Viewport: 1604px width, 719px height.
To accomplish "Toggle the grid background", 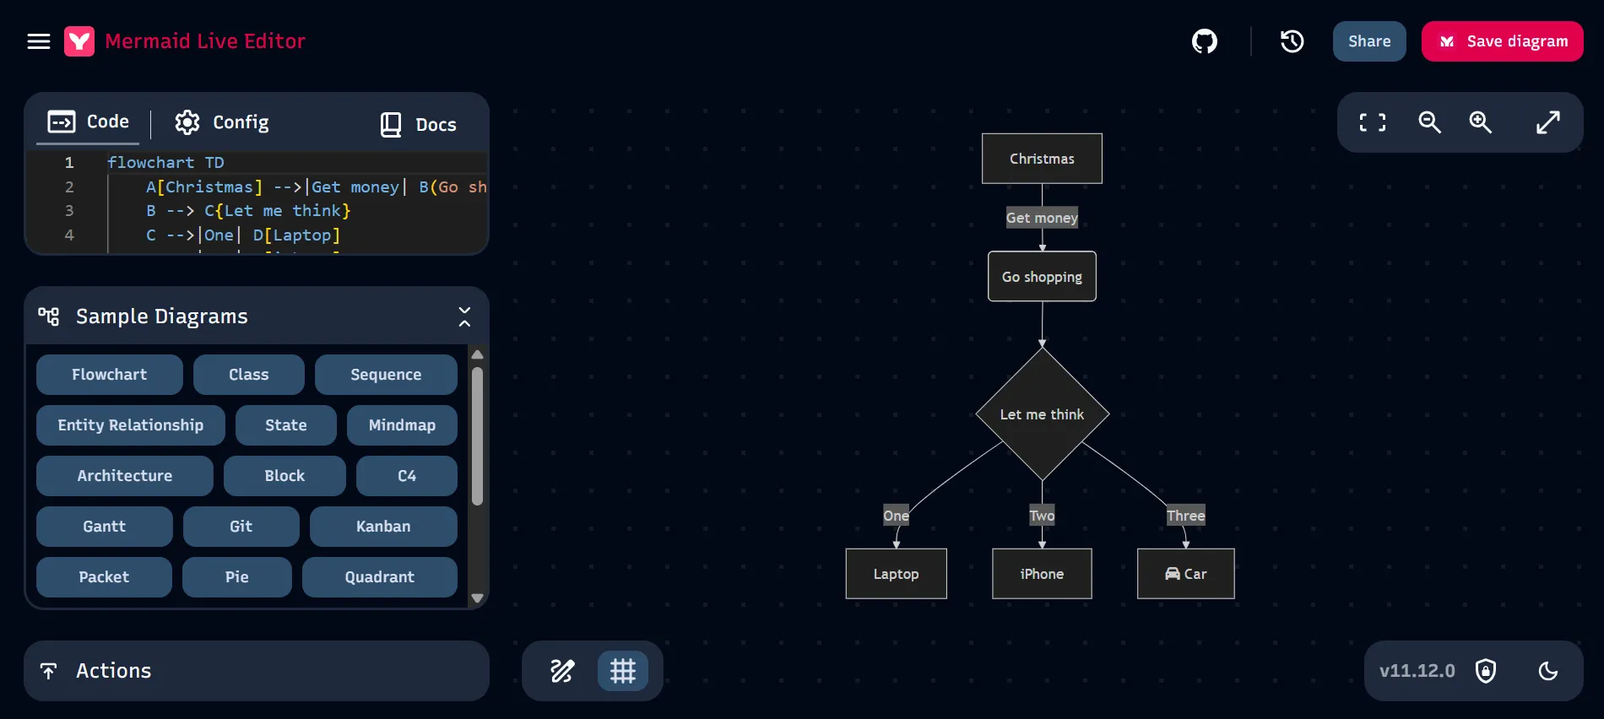I will point(623,671).
